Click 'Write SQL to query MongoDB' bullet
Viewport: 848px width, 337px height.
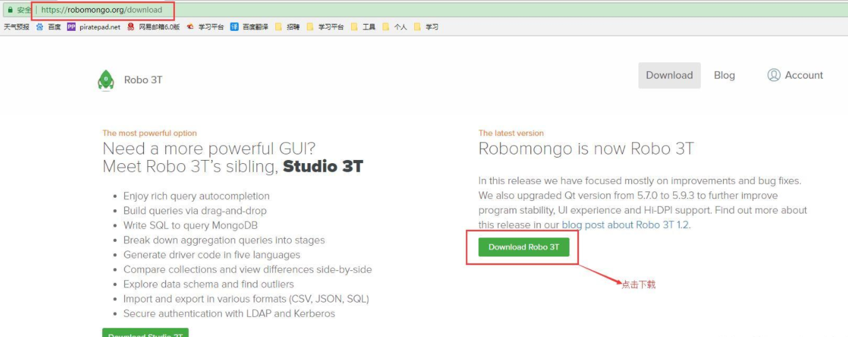[x=191, y=226]
